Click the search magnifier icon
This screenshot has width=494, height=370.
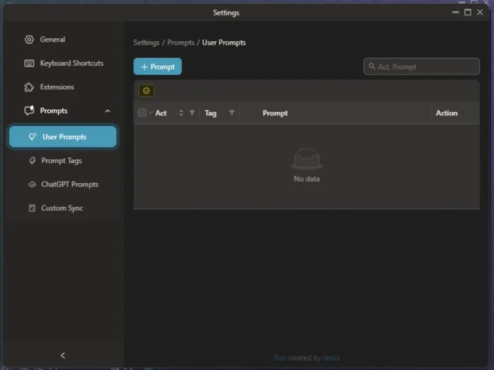[x=372, y=67]
